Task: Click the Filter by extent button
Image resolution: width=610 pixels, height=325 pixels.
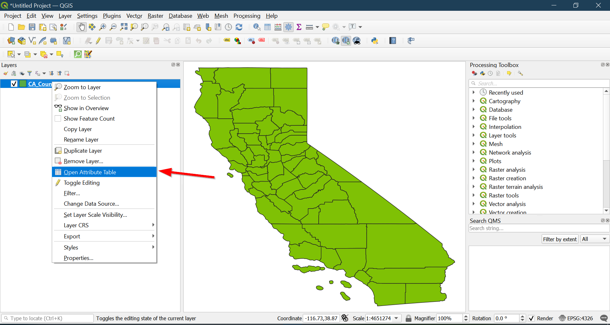Action: tap(559, 239)
